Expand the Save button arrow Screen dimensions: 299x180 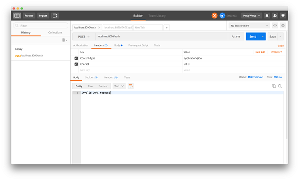point(280,36)
